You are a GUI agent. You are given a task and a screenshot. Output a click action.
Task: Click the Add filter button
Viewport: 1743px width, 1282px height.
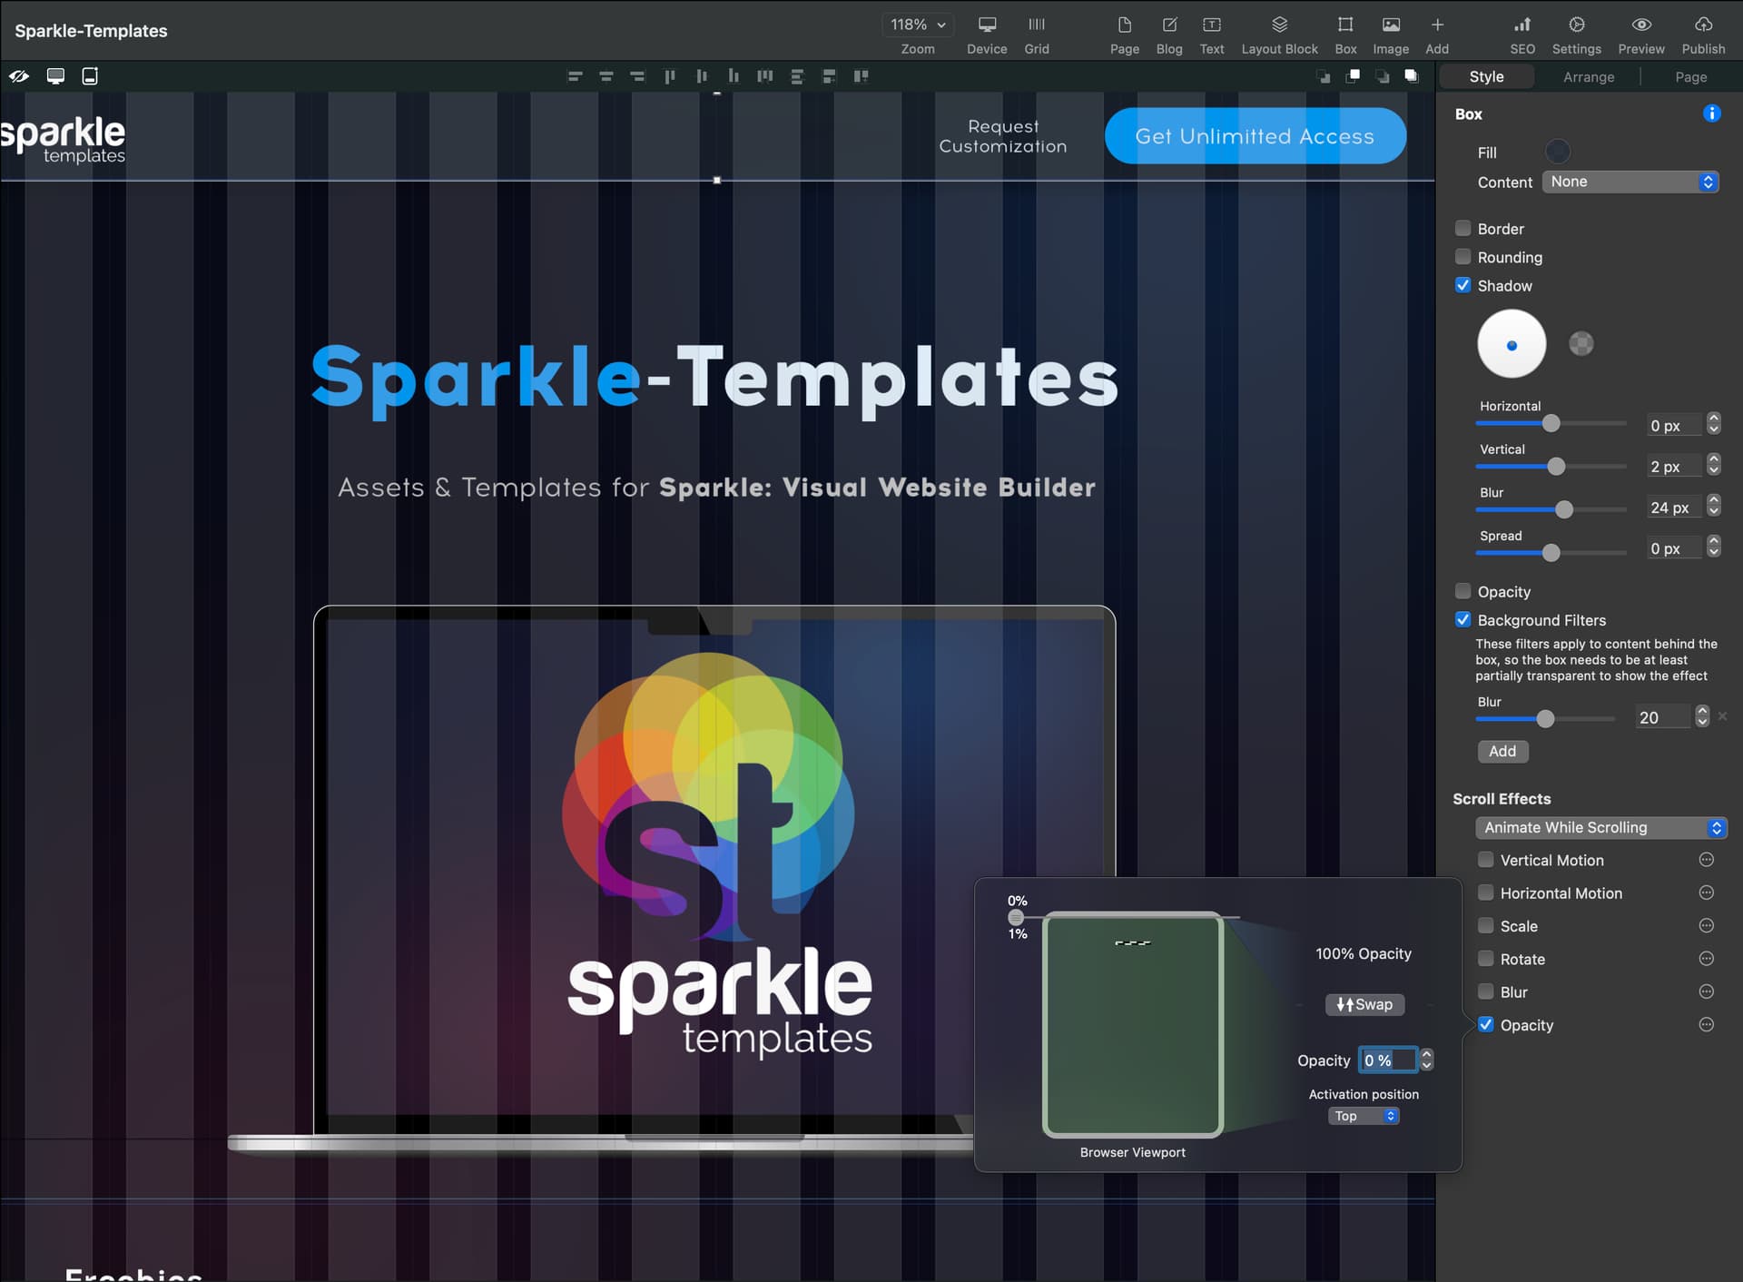point(1502,751)
